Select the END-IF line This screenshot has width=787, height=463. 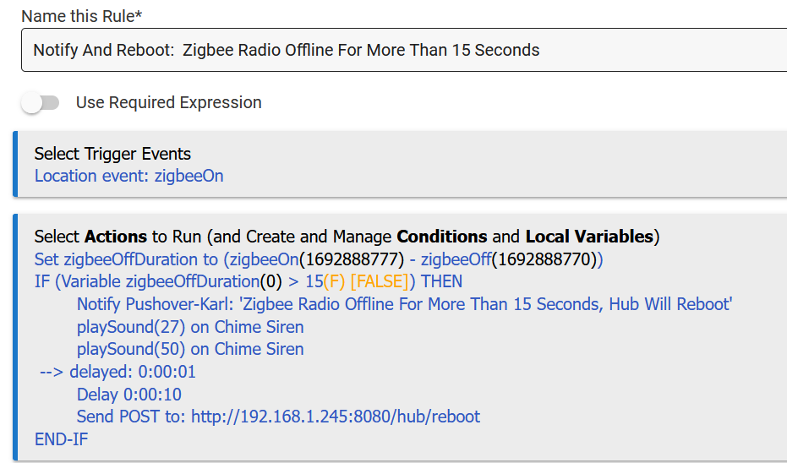coord(61,439)
